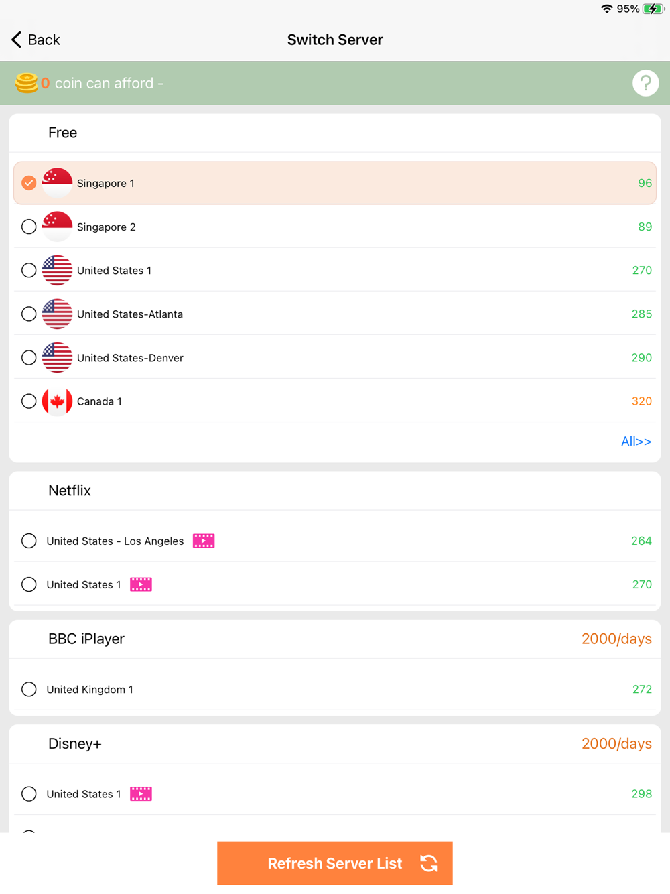
Task: Click the gold coins icon
Action: click(x=26, y=83)
